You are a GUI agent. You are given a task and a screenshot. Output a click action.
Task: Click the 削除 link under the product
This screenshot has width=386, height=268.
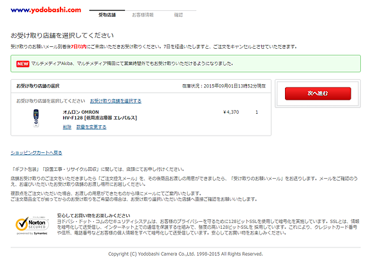click(x=67, y=127)
